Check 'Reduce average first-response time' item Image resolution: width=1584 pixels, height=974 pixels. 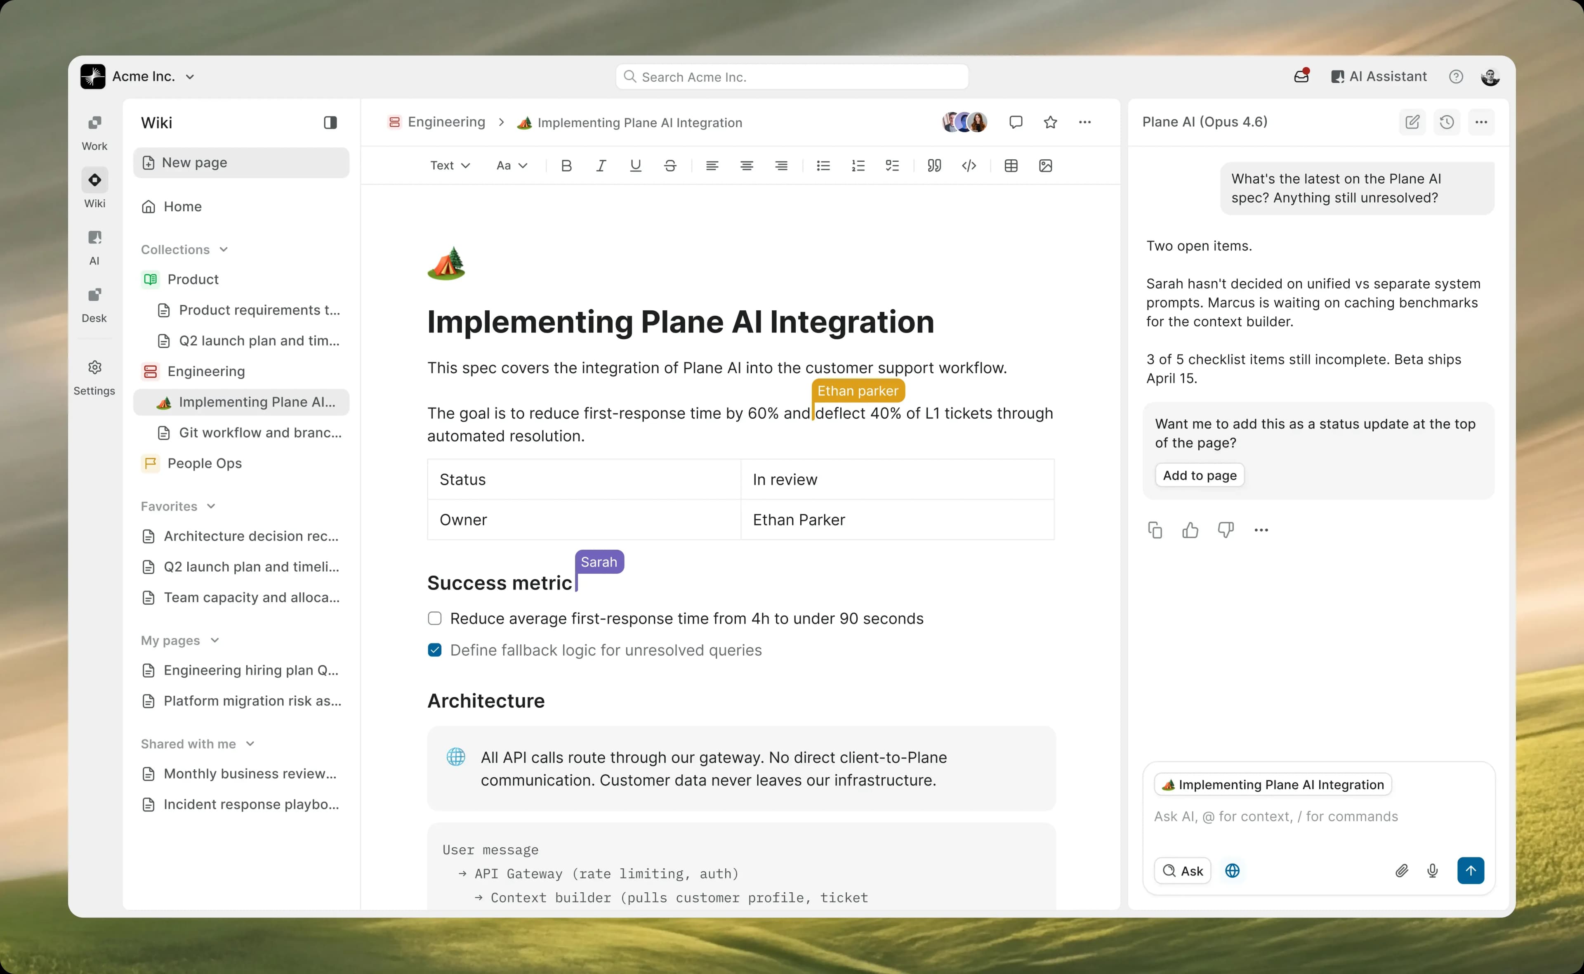coord(435,618)
